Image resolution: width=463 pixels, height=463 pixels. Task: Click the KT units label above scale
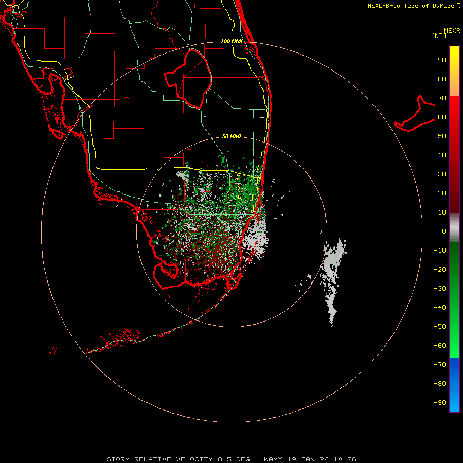pyautogui.click(x=439, y=35)
